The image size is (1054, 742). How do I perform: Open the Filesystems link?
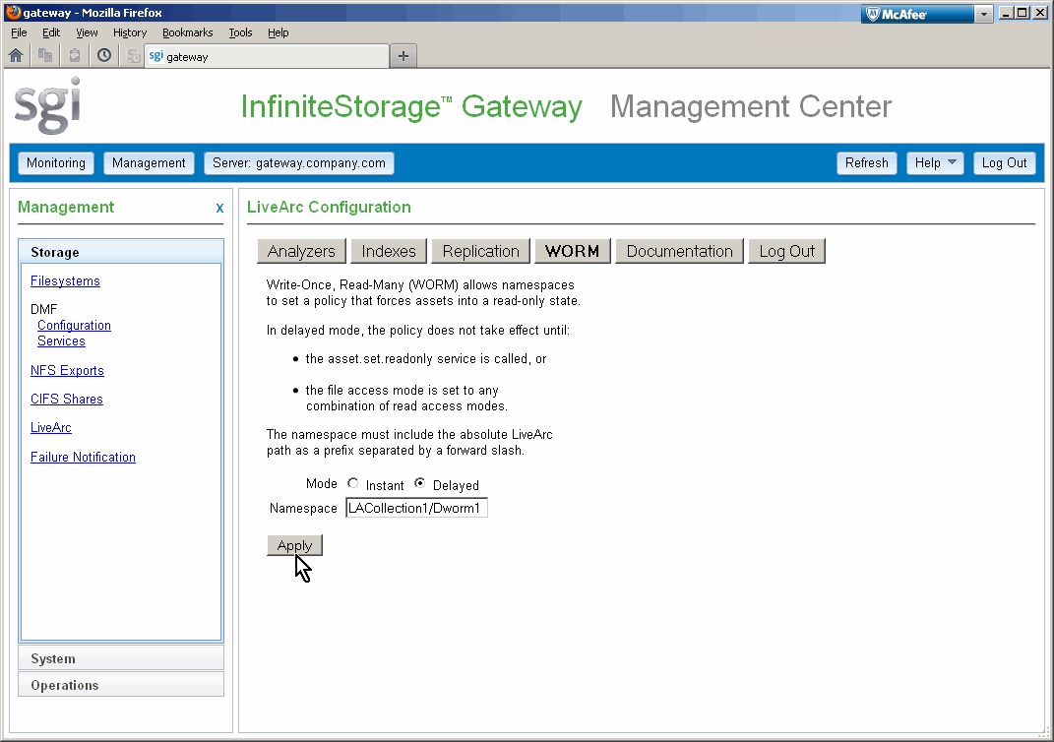point(65,280)
